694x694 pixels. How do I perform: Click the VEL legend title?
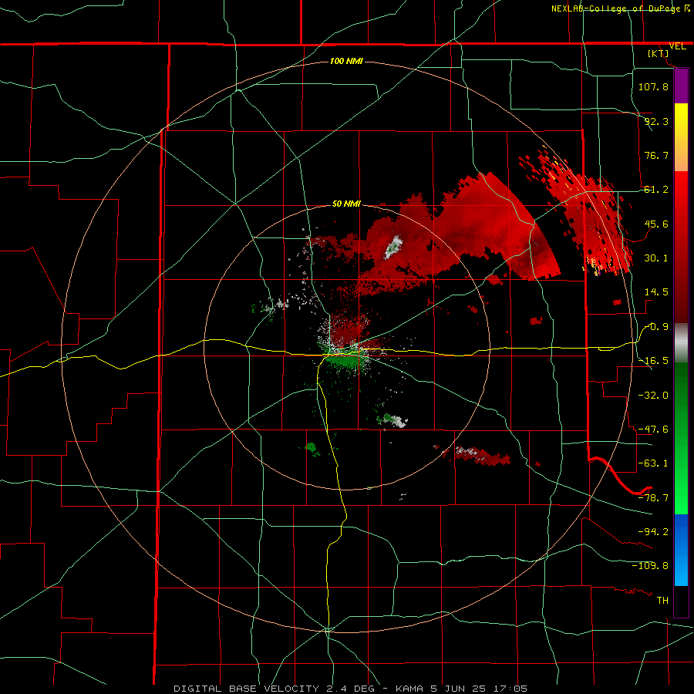[677, 46]
